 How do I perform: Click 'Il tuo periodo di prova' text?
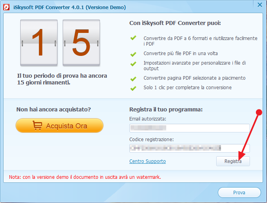(x=62, y=79)
